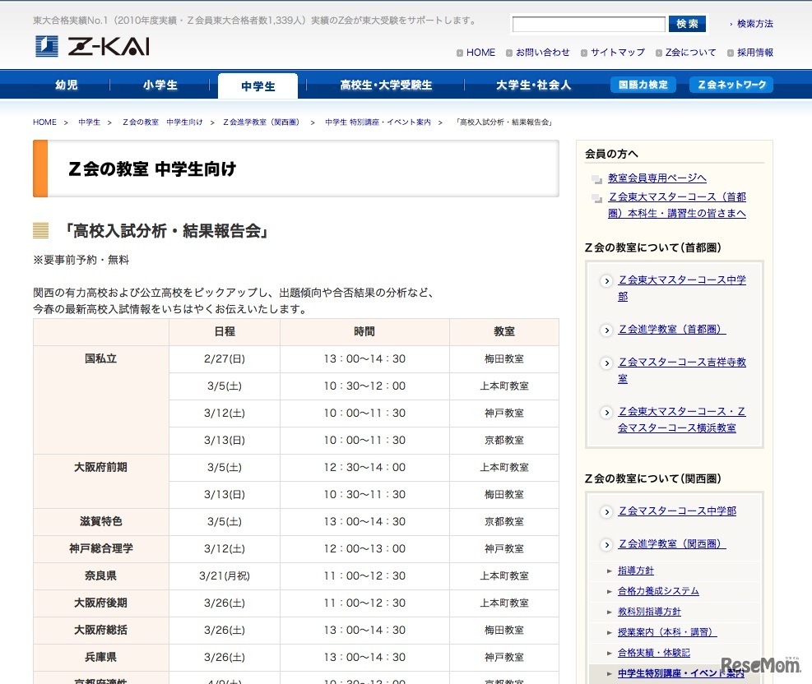Click the arrow icon next to Z会進学教室（関西圏）

(606, 543)
